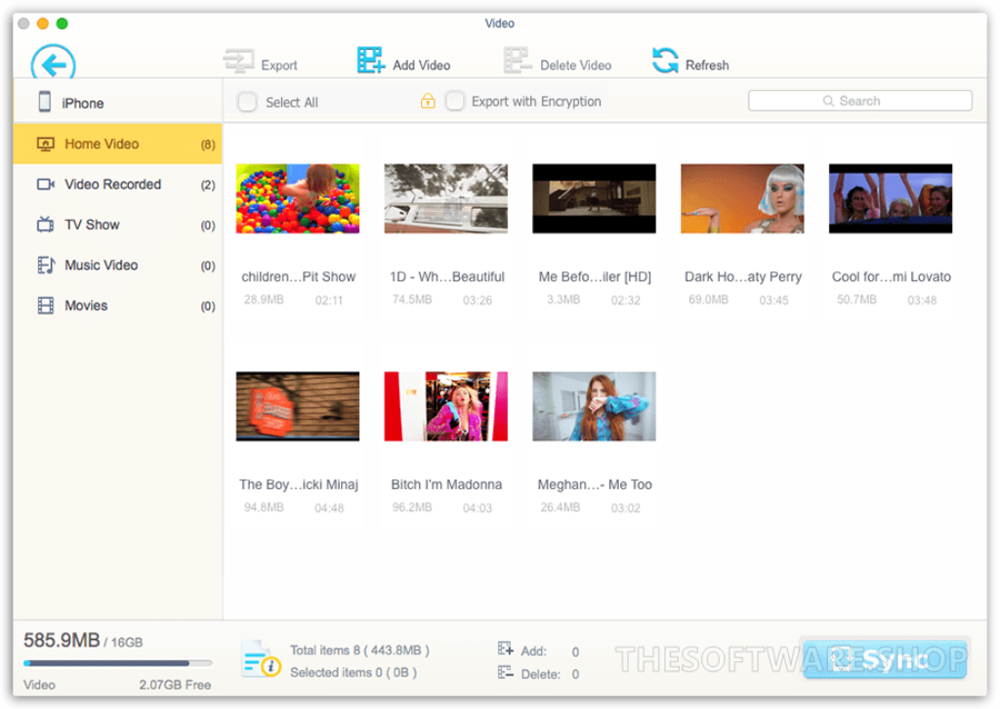
Task: Select the Meghan Me Too thumbnail
Action: coord(595,406)
